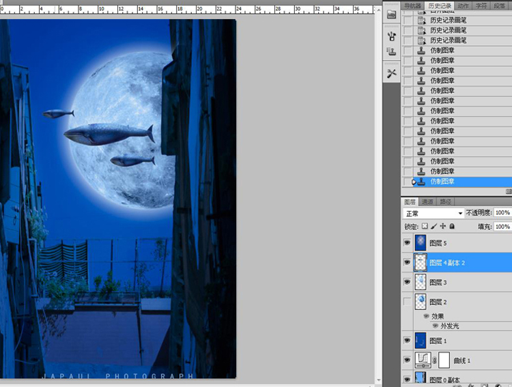Open the 正常 blend mode dropdown
The height and width of the screenshot is (387, 512).
(433, 213)
